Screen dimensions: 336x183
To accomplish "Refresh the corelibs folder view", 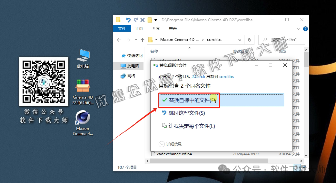I will pyautogui.click(x=249, y=40).
